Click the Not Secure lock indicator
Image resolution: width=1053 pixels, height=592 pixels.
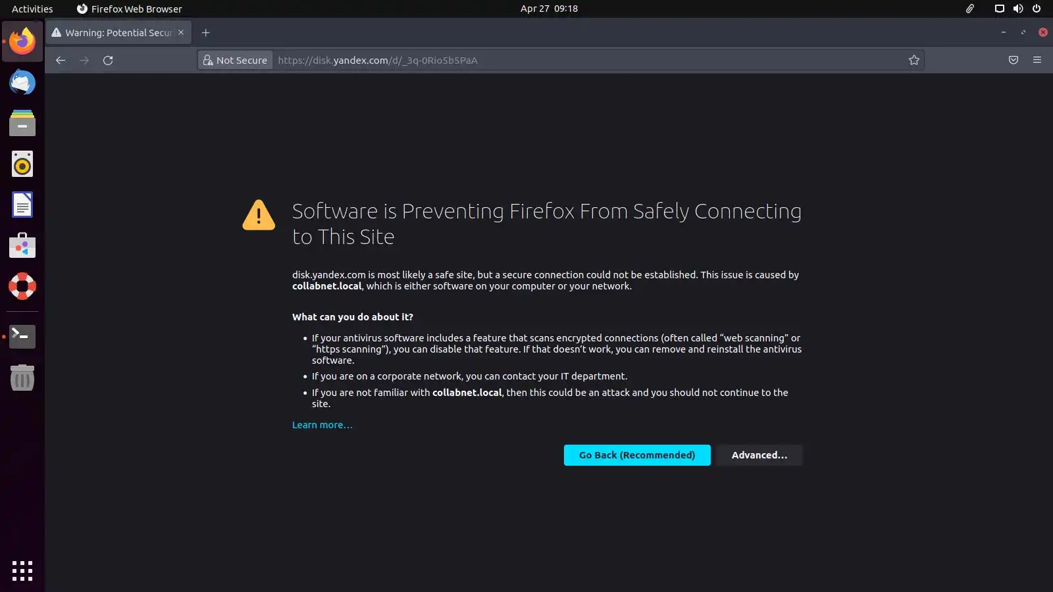click(x=236, y=61)
